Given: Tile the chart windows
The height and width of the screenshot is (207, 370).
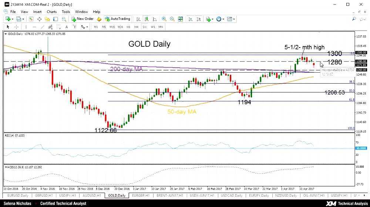Looking at the screenshot, I should pos(181,19).
